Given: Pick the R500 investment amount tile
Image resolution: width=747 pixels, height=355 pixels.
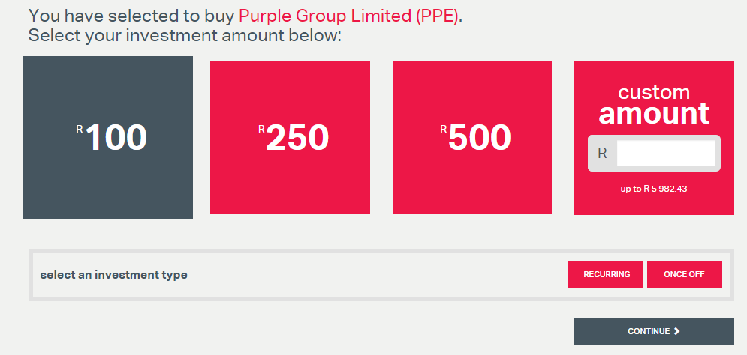Looking at the screenshot, I should click(472, 138).
